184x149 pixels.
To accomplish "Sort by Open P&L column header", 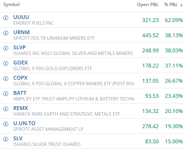I will pos(148,5).
